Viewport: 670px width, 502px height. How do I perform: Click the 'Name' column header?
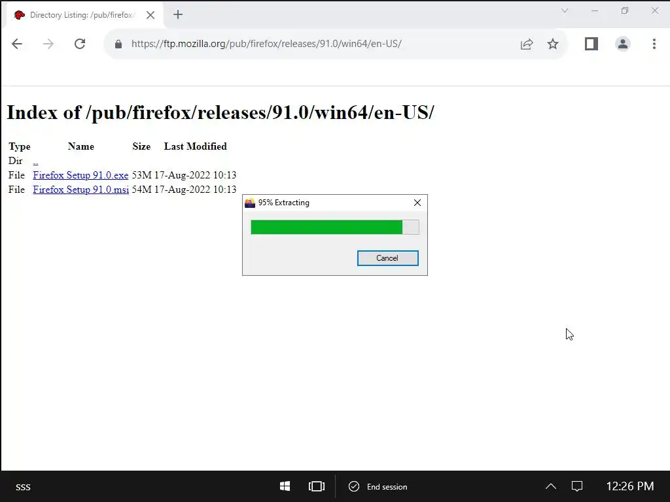coord(80,146)
